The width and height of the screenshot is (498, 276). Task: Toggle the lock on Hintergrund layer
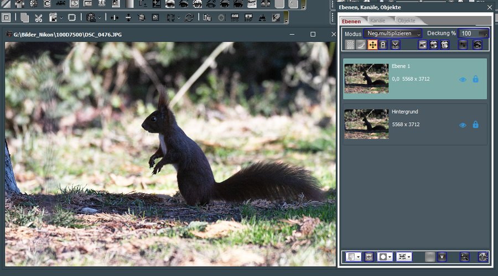tap(475, 125)
